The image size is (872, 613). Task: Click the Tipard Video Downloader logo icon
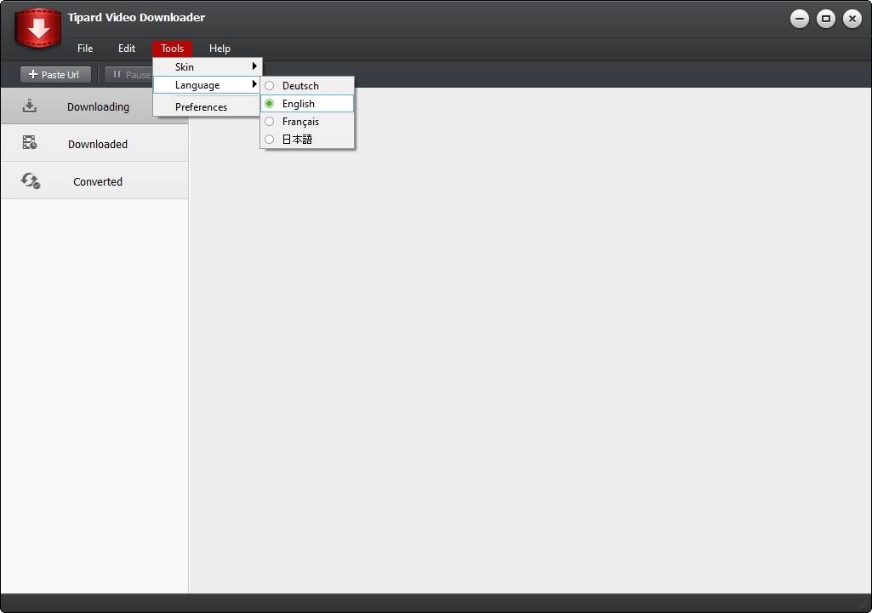[37, 28]
